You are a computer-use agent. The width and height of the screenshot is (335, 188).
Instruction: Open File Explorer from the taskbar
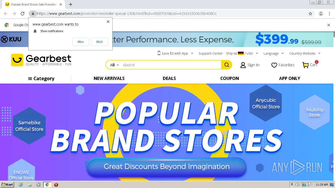pos(30,185)
